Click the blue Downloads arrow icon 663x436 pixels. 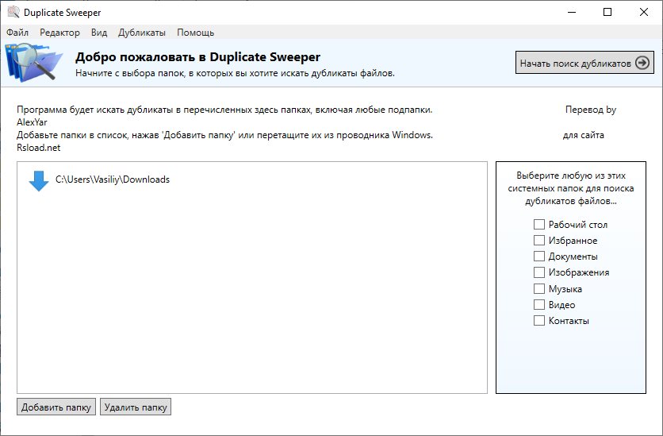pos(39,181)
